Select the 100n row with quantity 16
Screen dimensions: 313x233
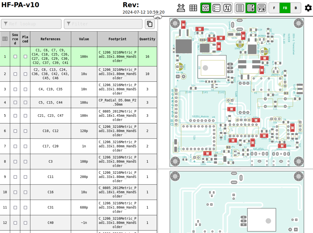(79, 56)
